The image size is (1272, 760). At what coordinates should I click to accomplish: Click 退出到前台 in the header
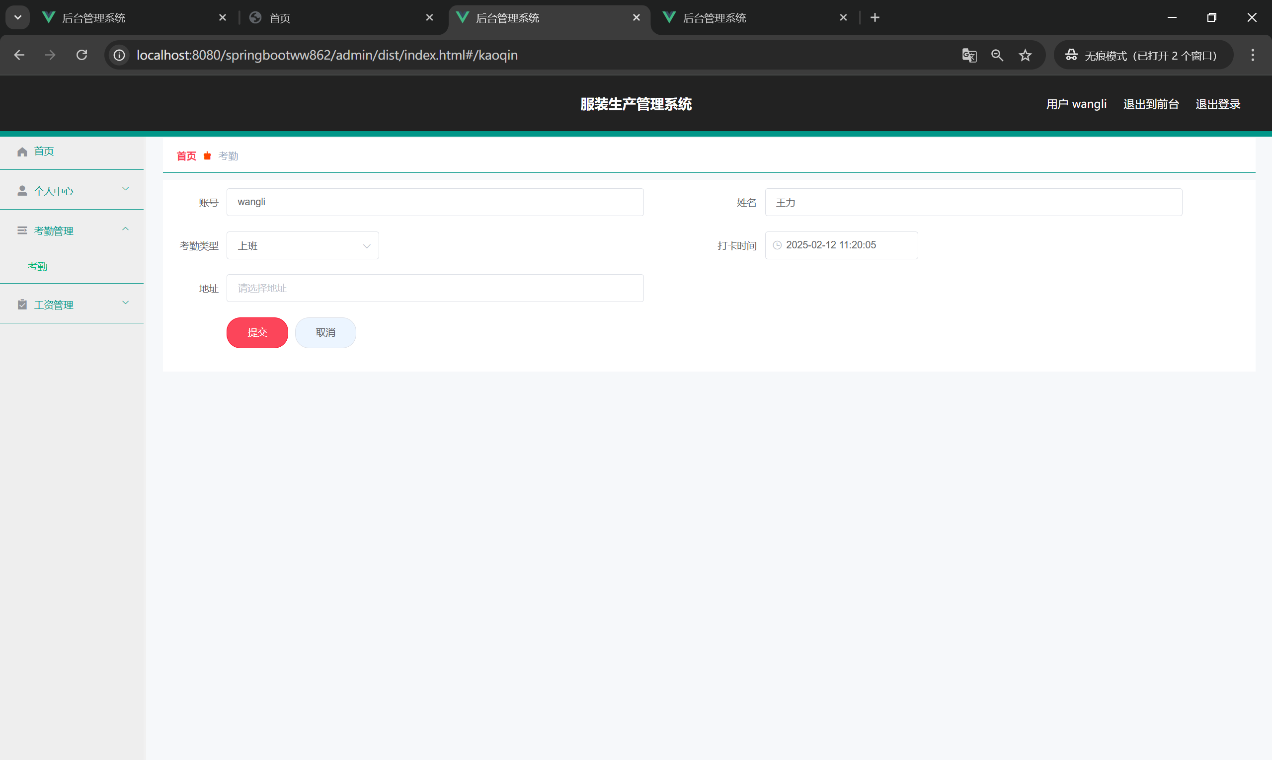(x=1151, y=104)
